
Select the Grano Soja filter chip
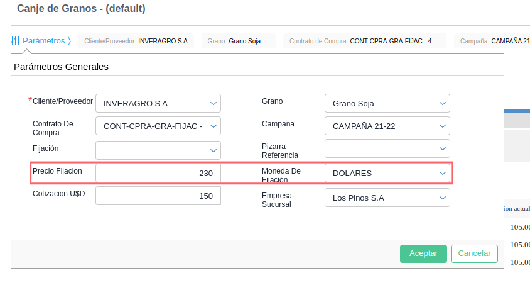[241, 41]
